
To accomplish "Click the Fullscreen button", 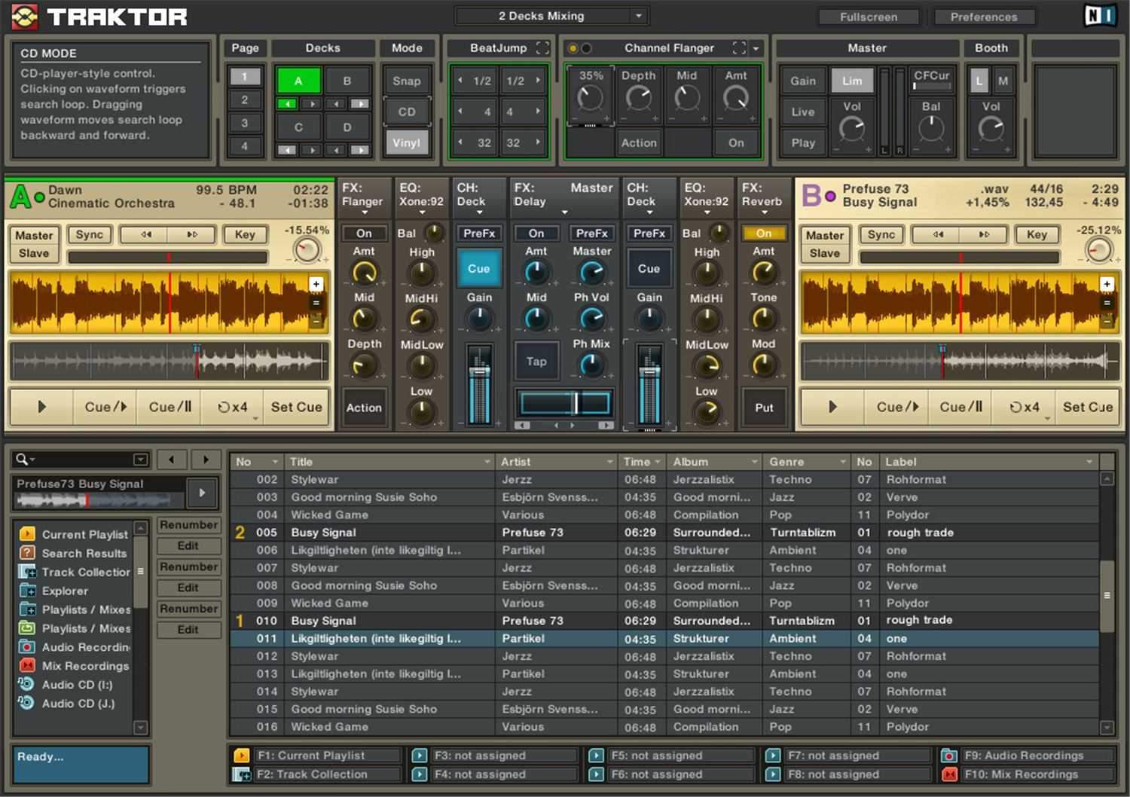I will [869, 17].
